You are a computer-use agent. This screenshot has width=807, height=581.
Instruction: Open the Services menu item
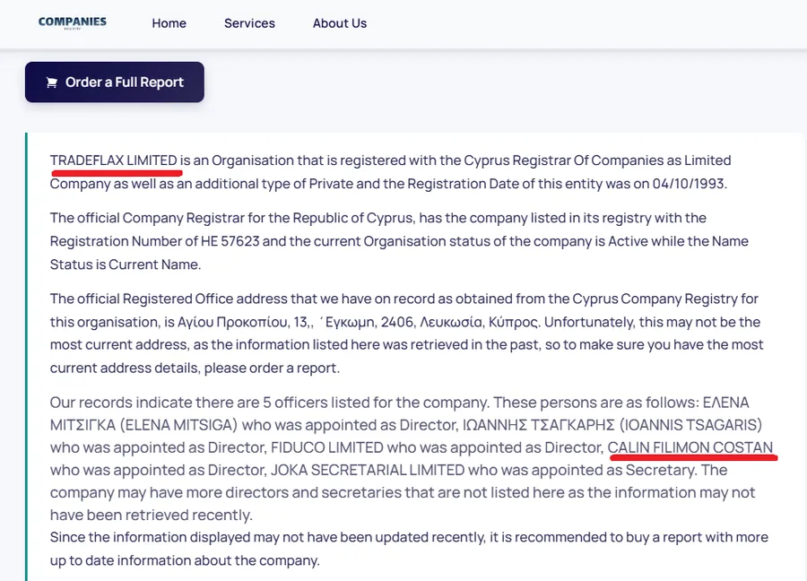(x=249, y=23)
